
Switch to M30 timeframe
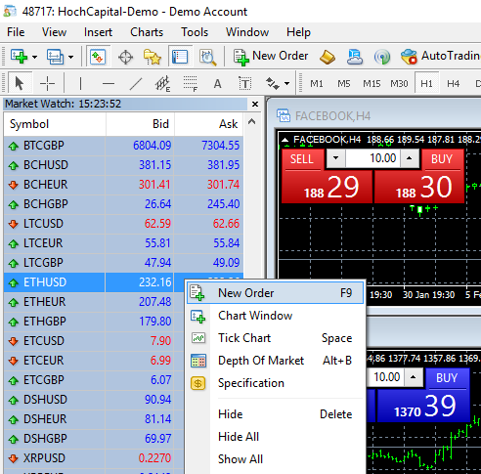tap(399, 84)
